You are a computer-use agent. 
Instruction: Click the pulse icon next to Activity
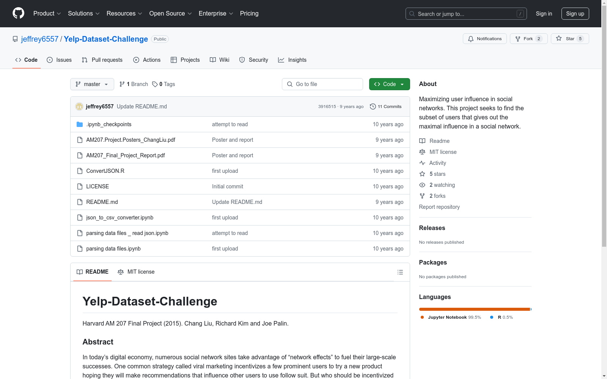coord(422,163)
